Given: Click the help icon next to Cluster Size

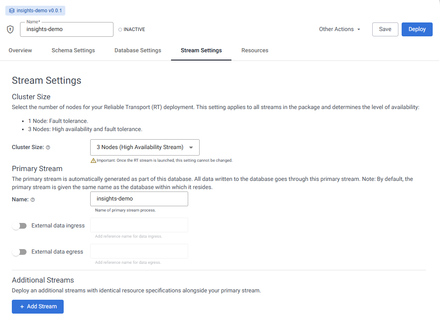Looking at the screenshot, I should coord(48,147).
